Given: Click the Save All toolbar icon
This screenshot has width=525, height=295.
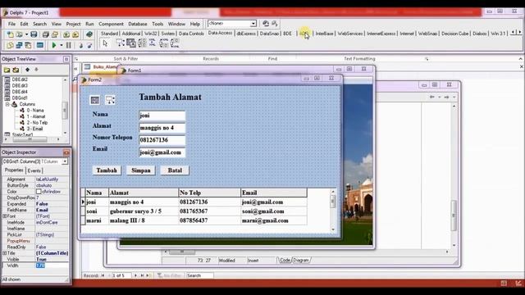Looking at the screenshot, I should pos(46,34).
